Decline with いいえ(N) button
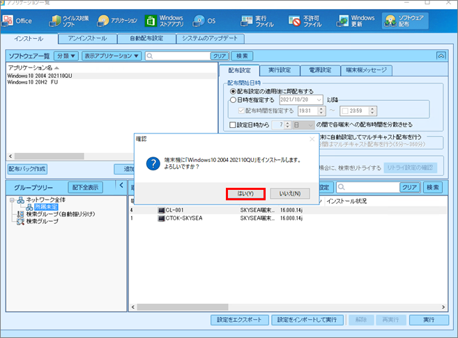 [x=290, y=194]
